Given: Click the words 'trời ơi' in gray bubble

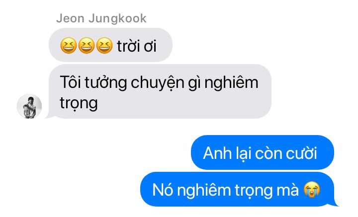Looking at the screenshot, I should [137, 46].
